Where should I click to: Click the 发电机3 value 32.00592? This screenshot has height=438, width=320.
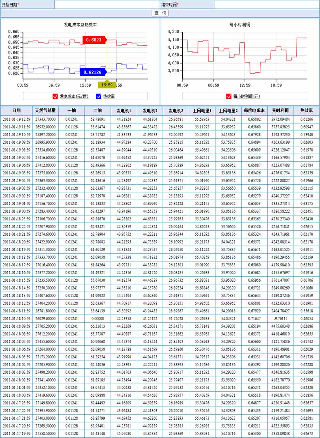click(x=176, y=135)
